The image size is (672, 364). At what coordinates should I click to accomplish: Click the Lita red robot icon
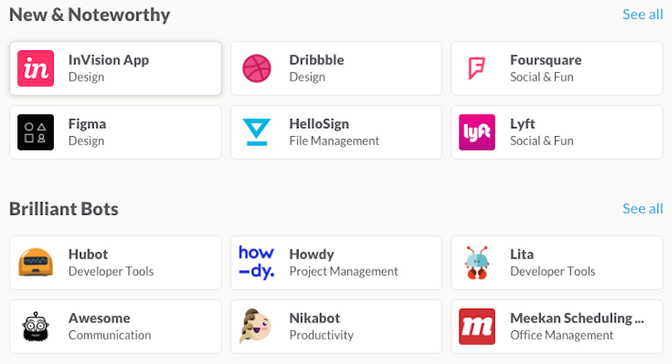click(x=477, y=263)
